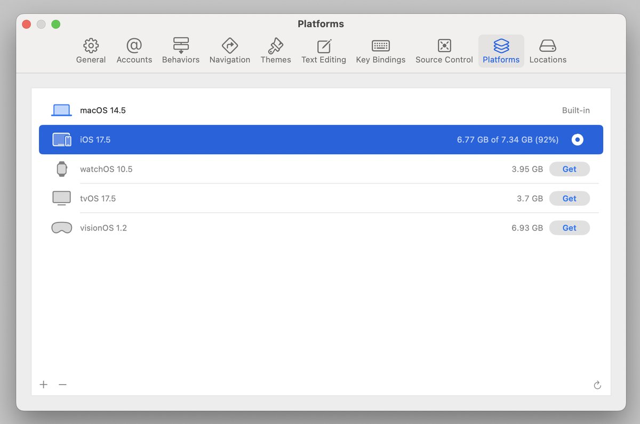Click the iOS devices icon
Viewport: 640px width, 424px height.
[x=62, y=140]
